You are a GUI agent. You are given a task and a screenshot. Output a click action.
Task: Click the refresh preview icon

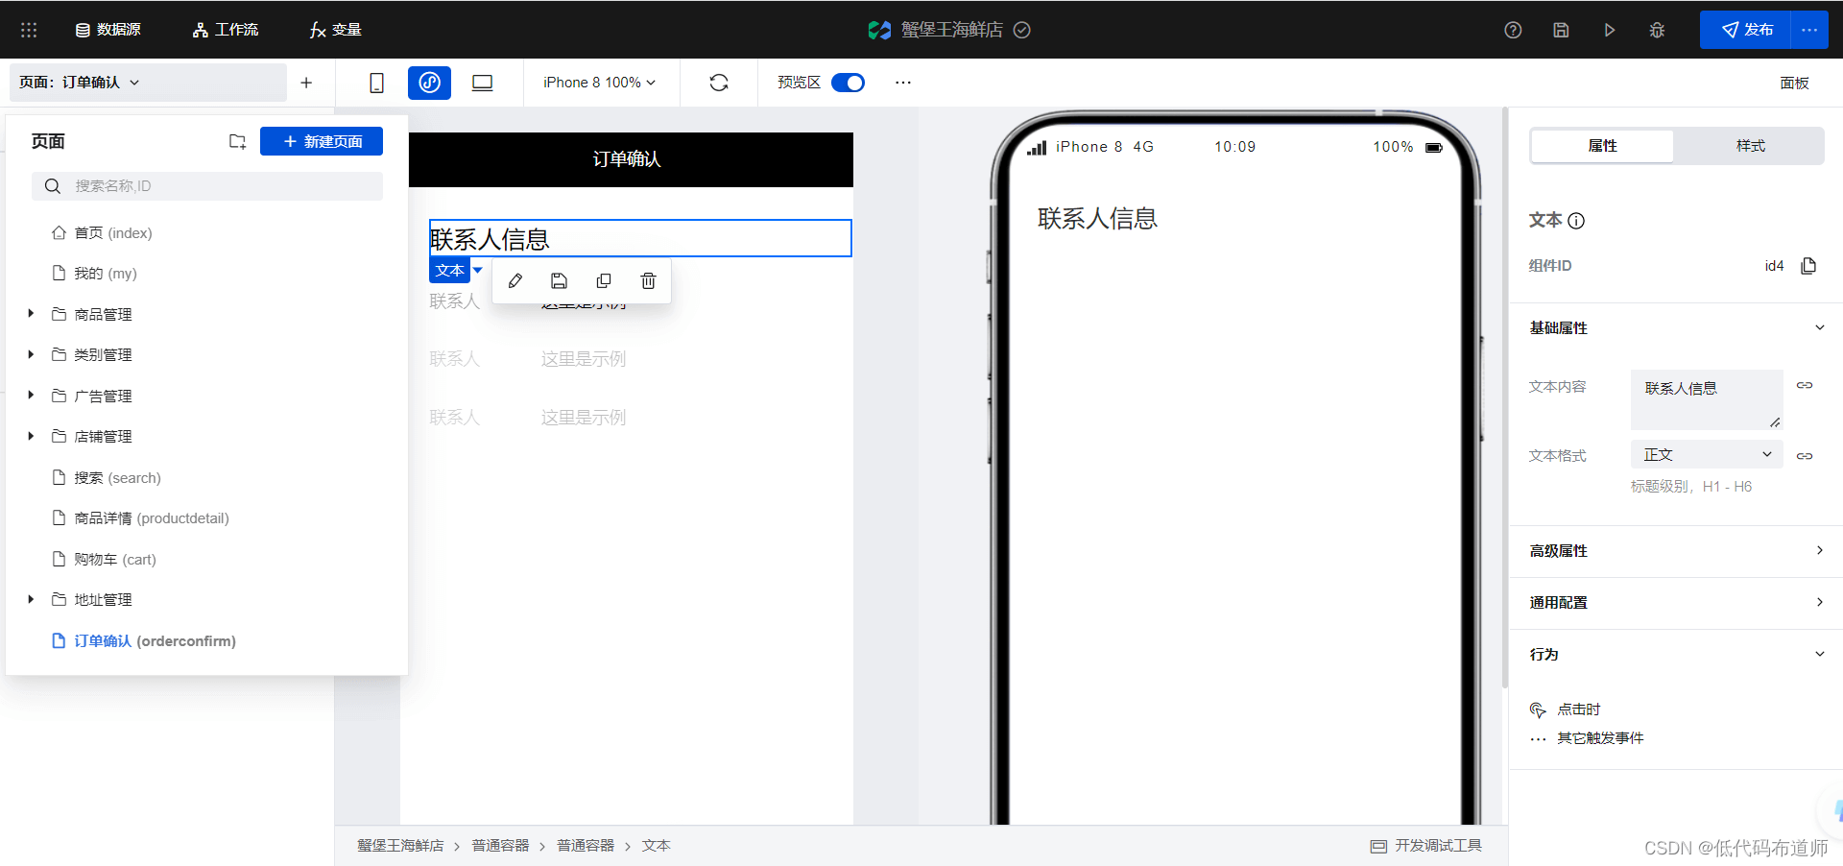click(719, 83)
